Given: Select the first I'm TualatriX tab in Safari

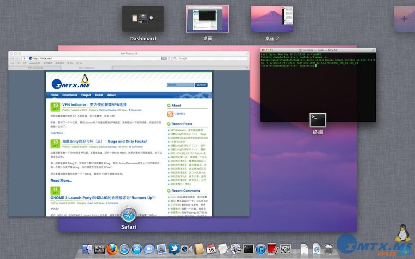Looking at the screenshot, I should [x=36, y=68].
